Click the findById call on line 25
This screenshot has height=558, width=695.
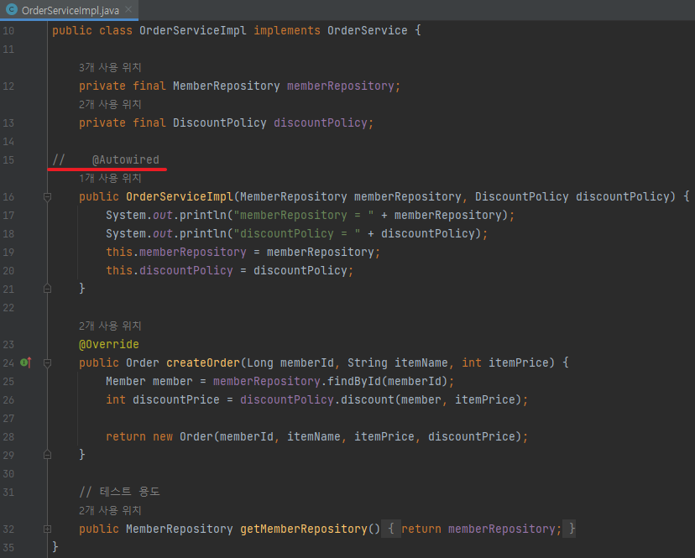click(x=354, y=381)
